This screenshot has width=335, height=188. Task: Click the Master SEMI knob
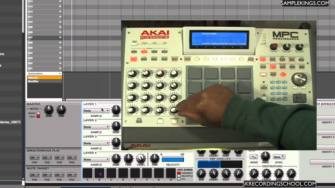pos(49,109)
